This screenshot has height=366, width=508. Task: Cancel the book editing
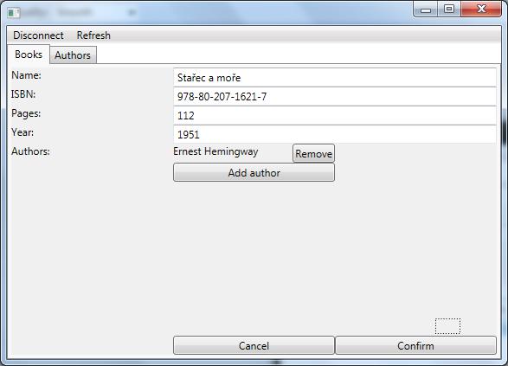[x=254, y=345]
